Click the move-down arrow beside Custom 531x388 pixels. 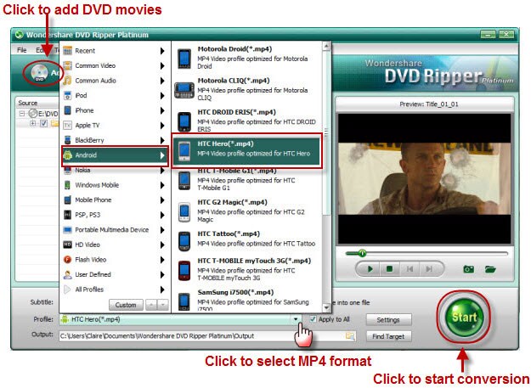[x=162, y=305]
